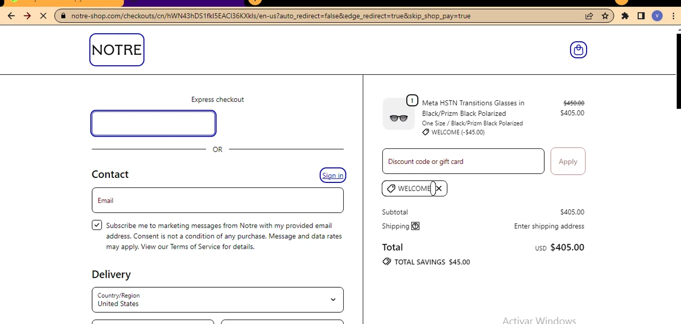Stop page loading with X button
This screenshot has width=681, height=324.
43,16
